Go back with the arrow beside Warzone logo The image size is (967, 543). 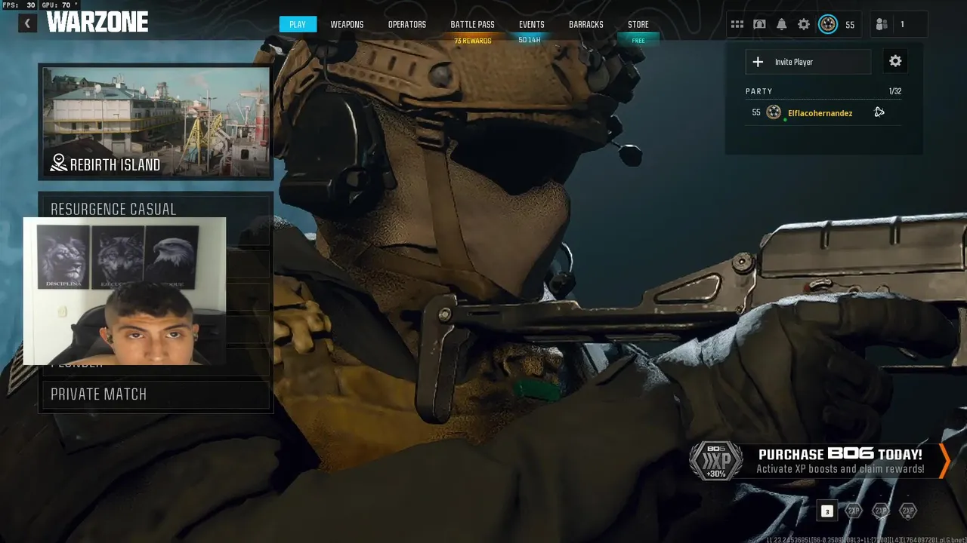pyautogui.click(x=28, y=23)
